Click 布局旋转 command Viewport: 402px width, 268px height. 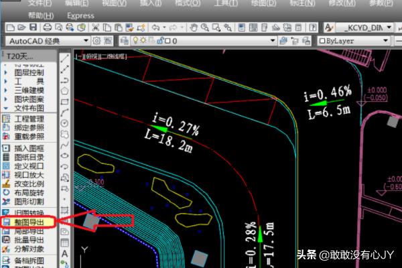pos(29,192)
